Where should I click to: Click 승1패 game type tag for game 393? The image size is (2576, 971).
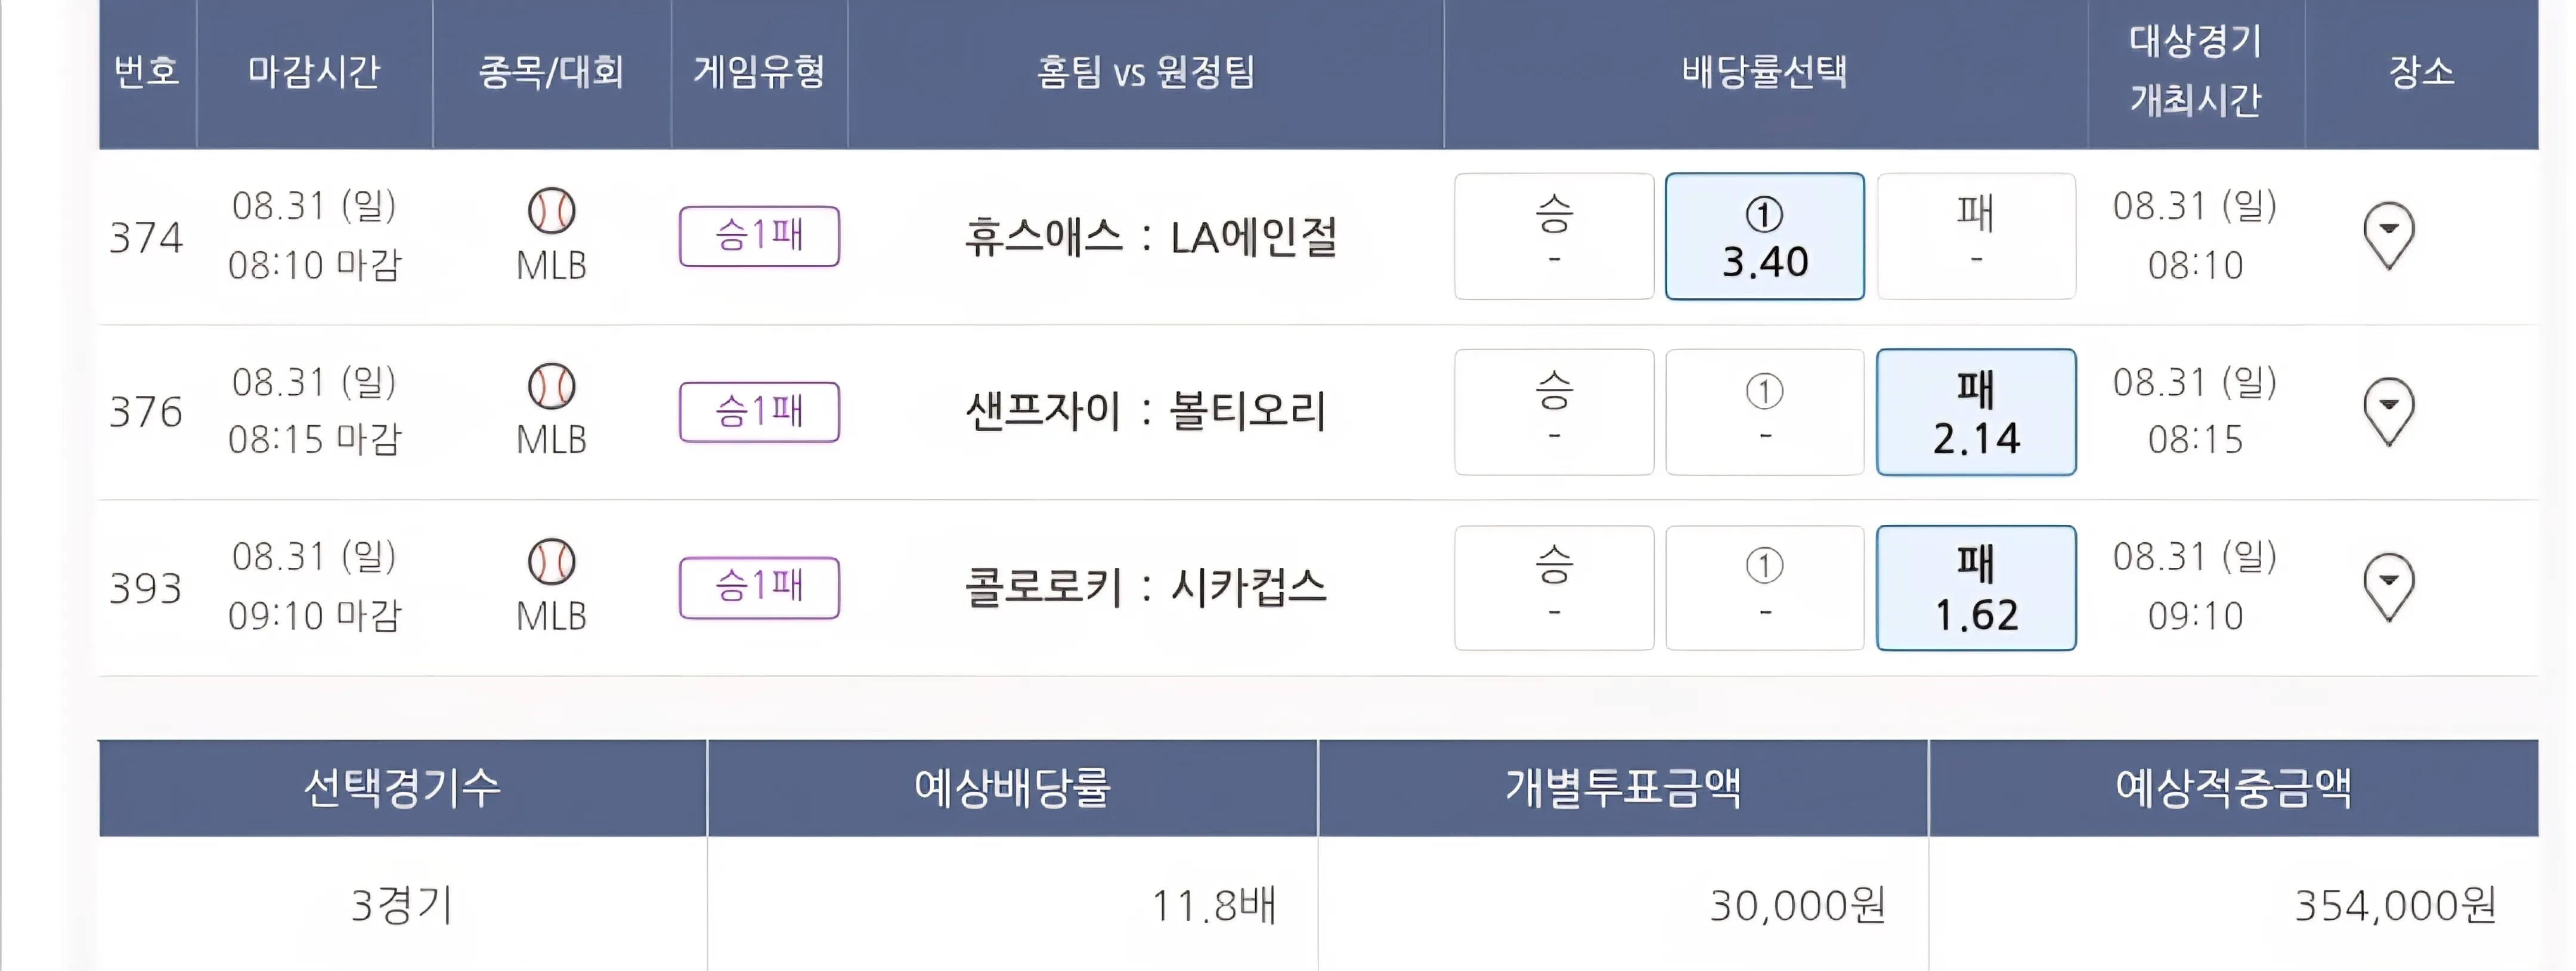(759, 588)
